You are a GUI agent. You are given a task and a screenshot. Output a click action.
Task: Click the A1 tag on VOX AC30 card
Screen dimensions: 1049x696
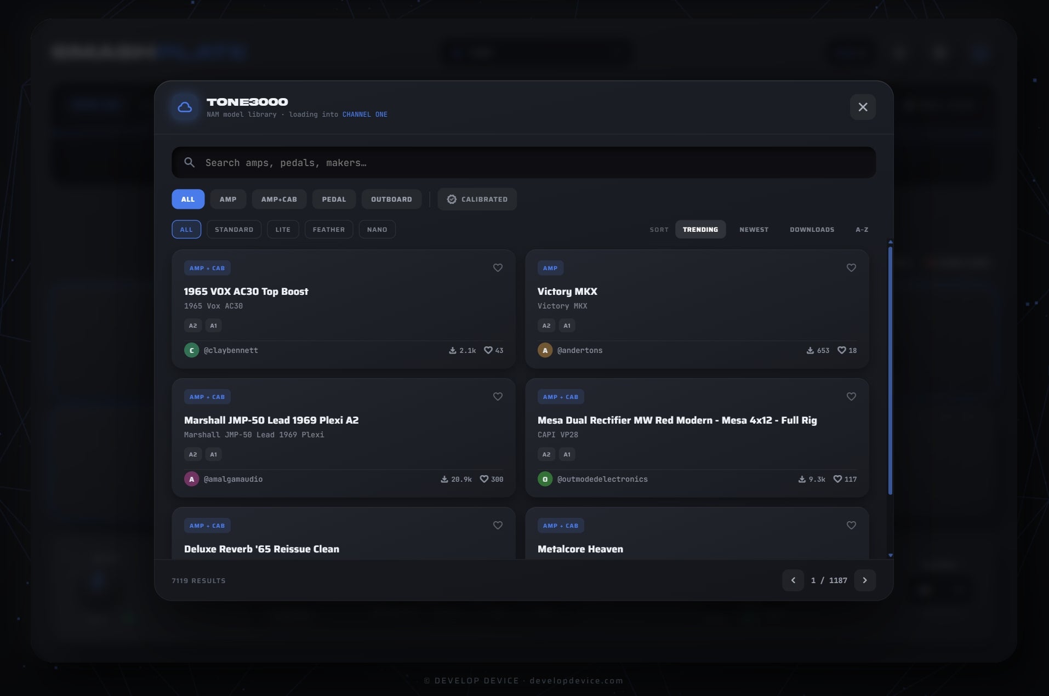coord(214,326)
